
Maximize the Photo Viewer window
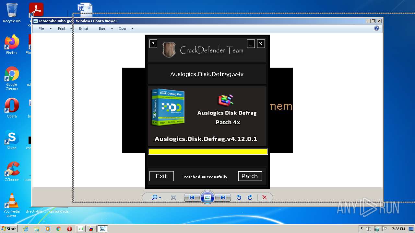(373, 21)
